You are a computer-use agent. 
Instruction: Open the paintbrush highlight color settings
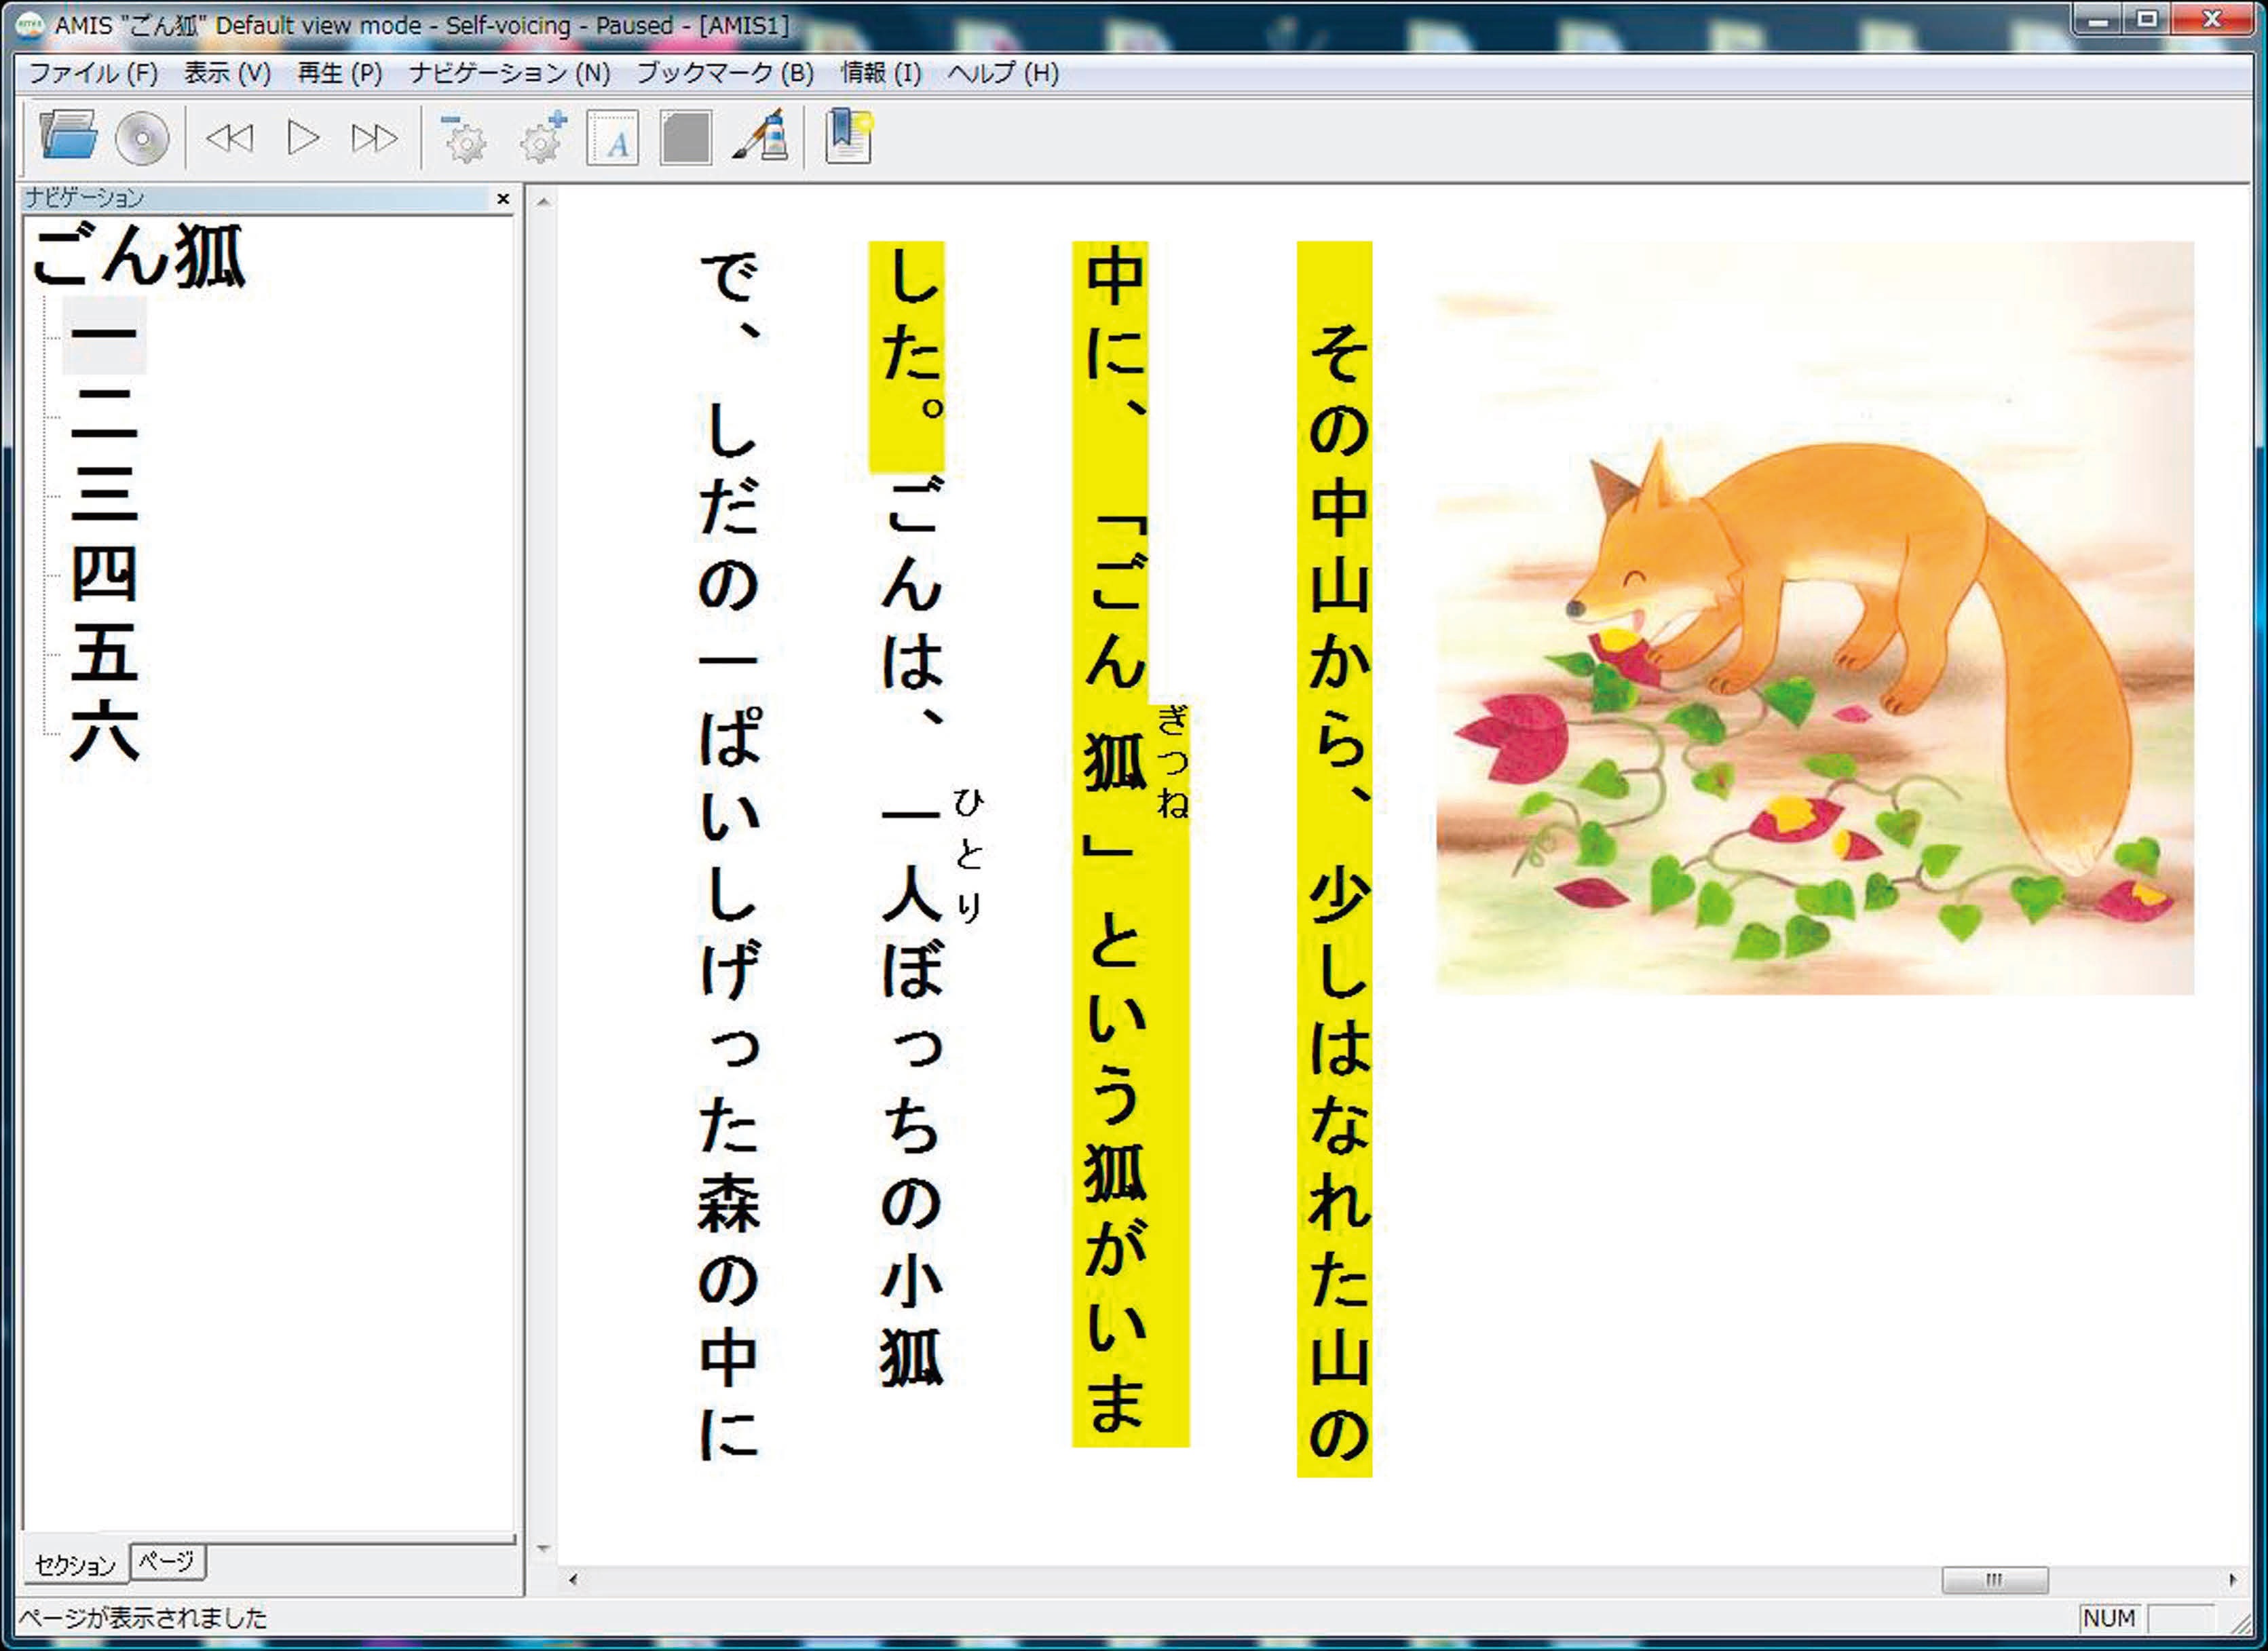(x=760, y=138)
